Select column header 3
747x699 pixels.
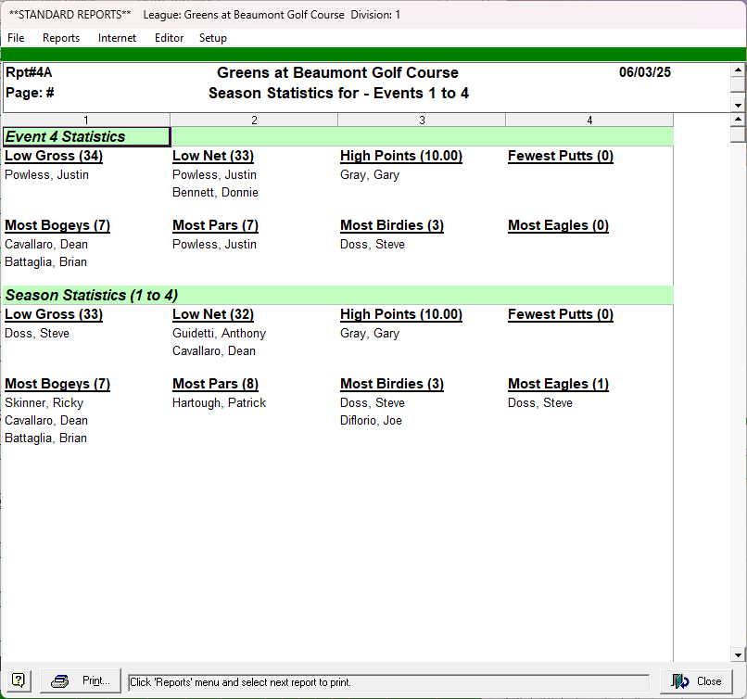point(422,120)
